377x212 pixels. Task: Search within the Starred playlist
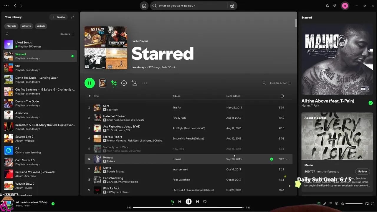(264, 83)
